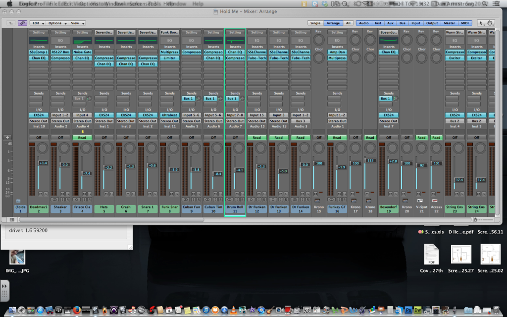Toggle the MIDI channel filter button
The image size is (507, 317).
point(465,23)
